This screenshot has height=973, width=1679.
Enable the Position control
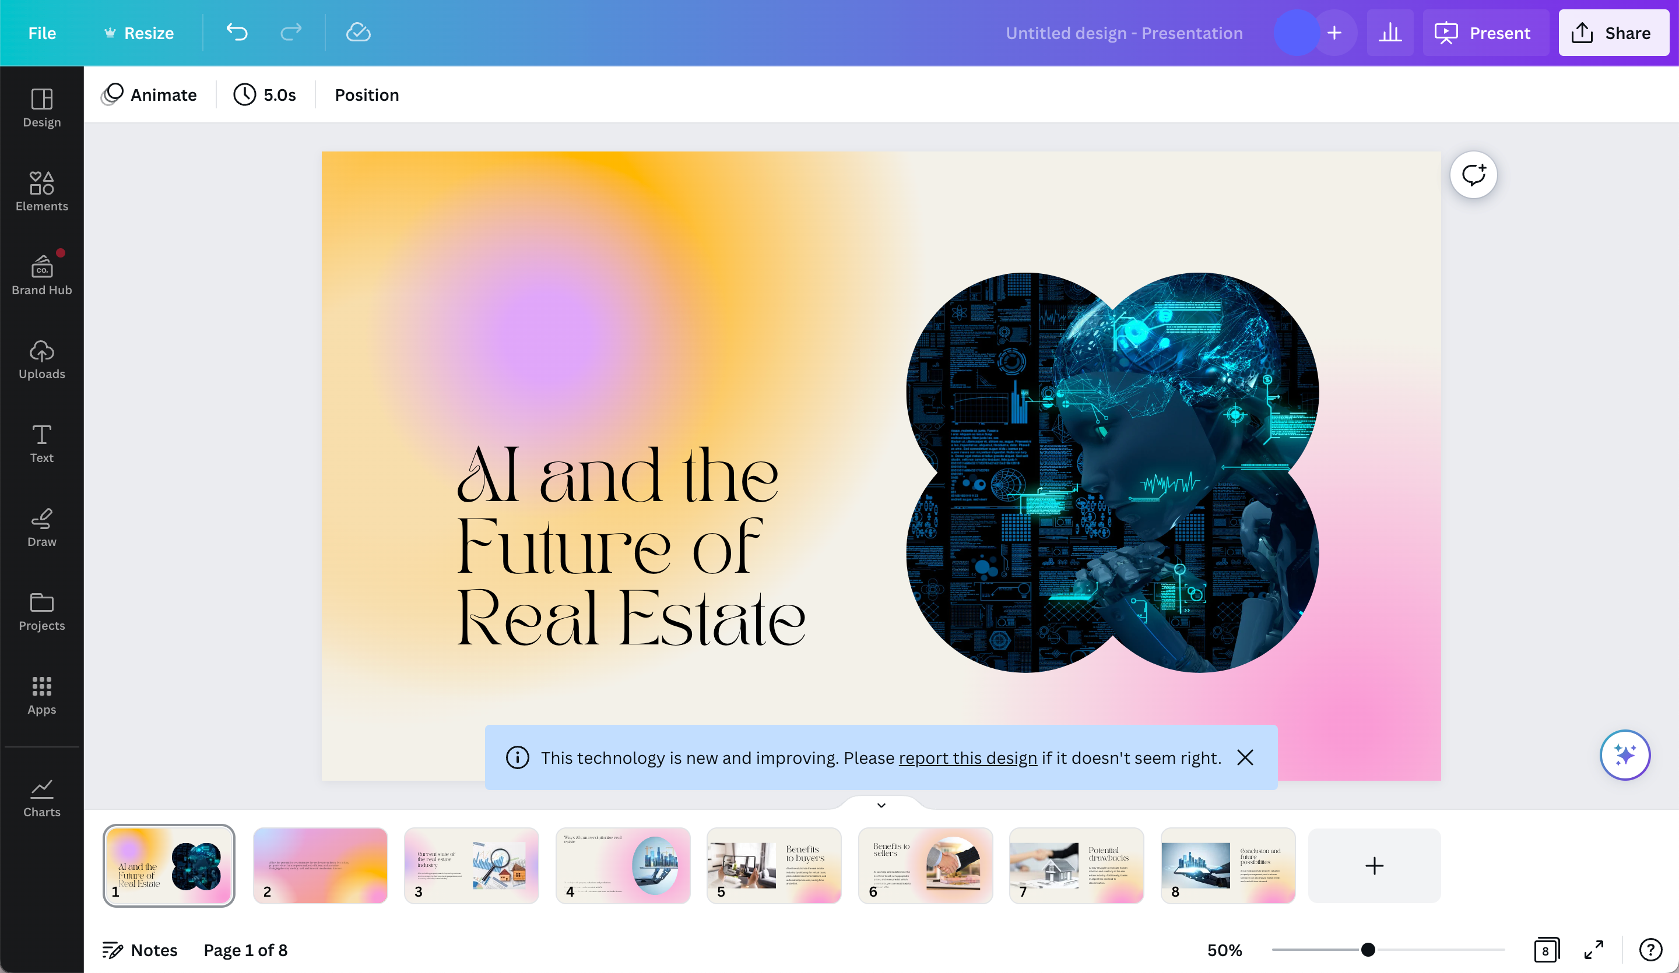pyautogui.click(x=366, y=94)
